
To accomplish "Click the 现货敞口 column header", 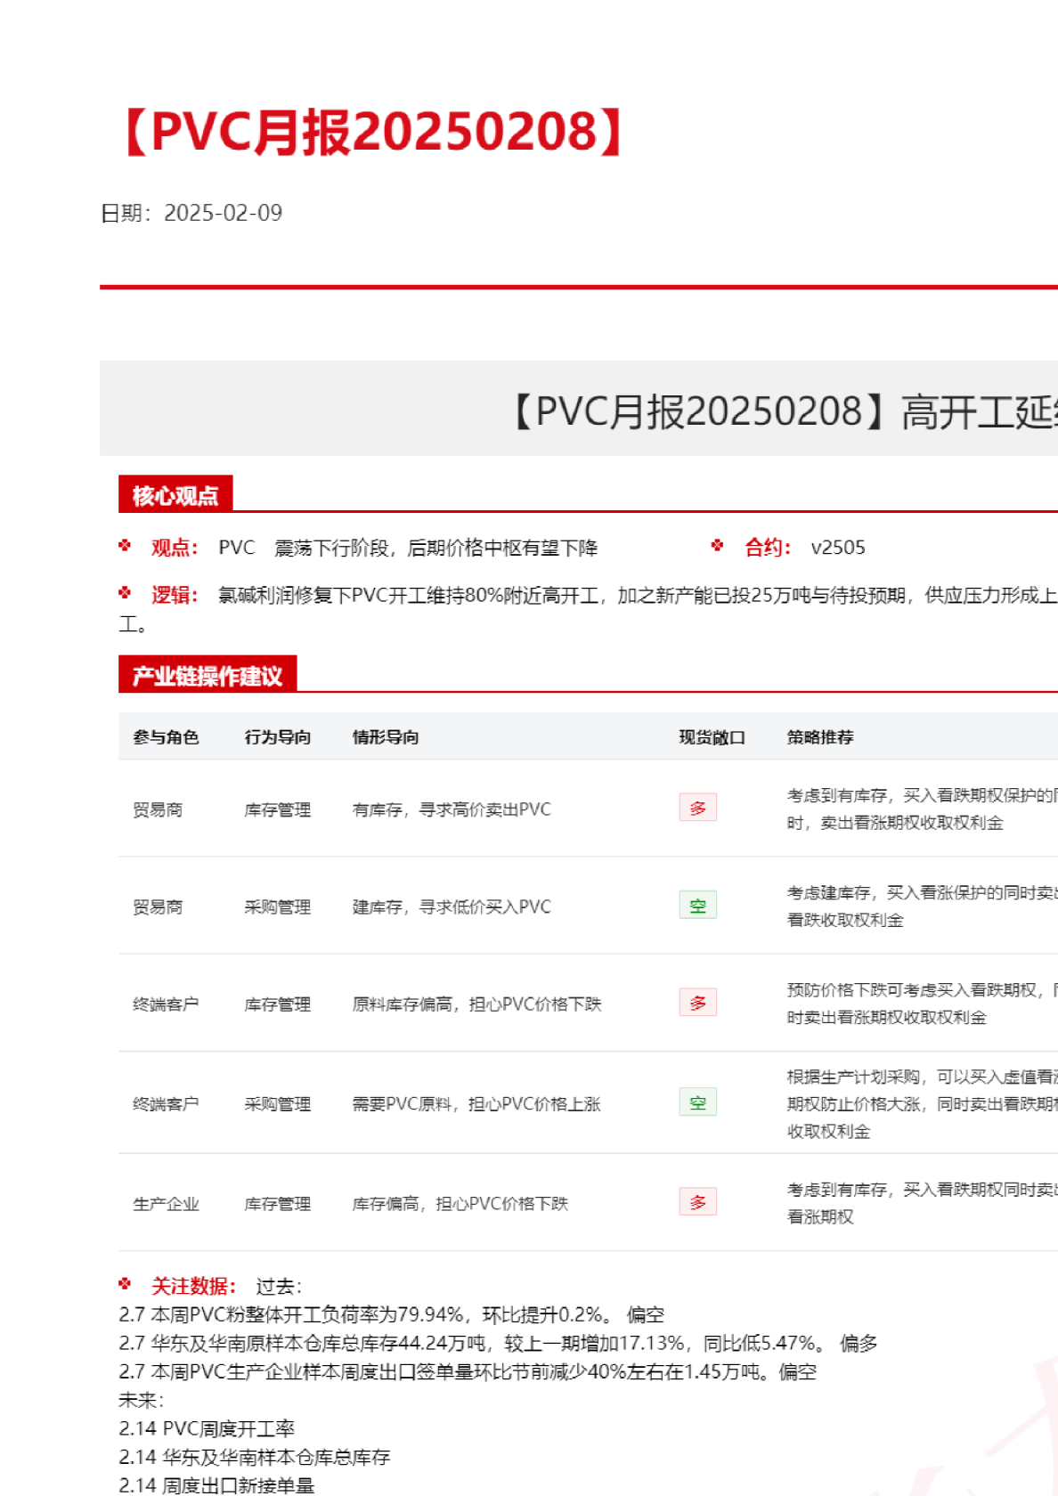I will pos(712,737).
